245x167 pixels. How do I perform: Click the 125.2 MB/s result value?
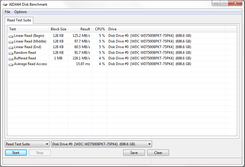click(81, 36)
